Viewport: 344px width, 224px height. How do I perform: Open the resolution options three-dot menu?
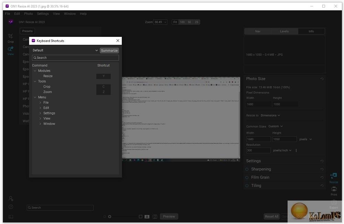coord(296,150)
